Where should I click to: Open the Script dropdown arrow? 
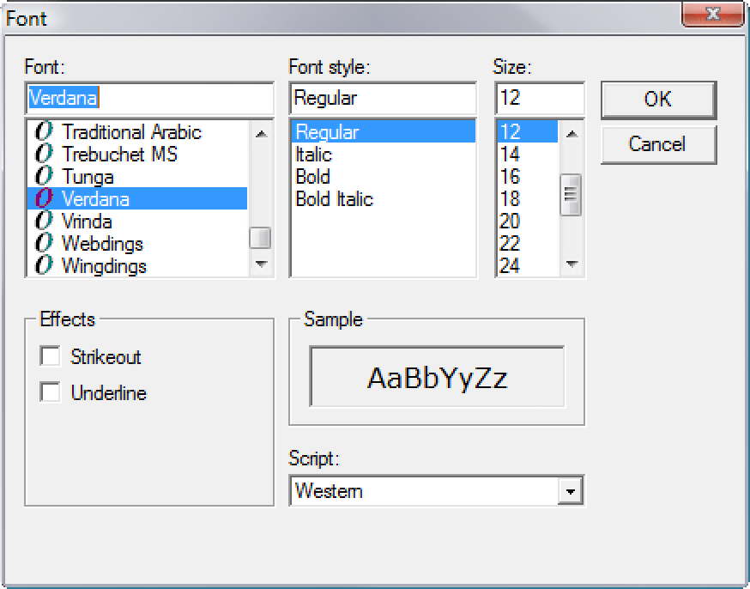(x=571, y=491)
